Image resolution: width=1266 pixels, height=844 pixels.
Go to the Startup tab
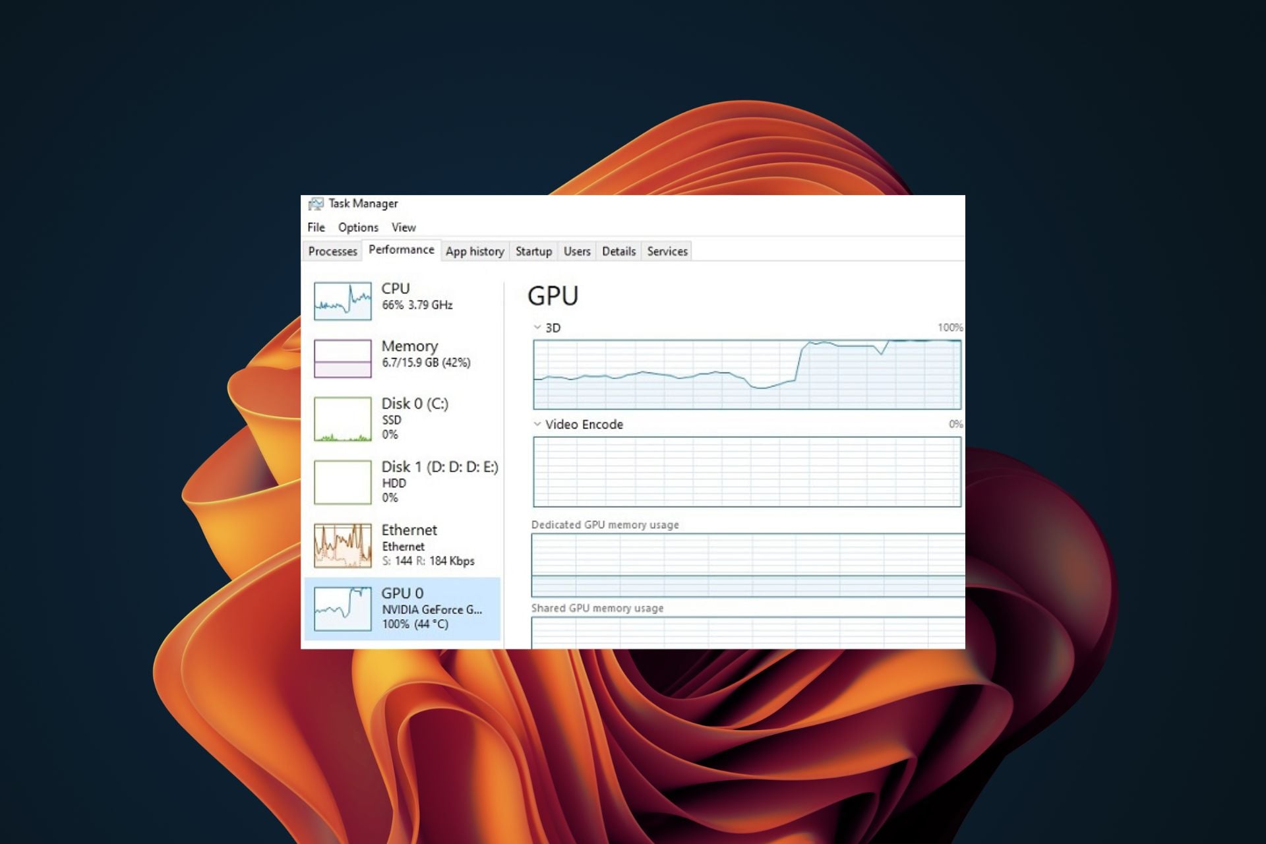[x=533, y=251]
